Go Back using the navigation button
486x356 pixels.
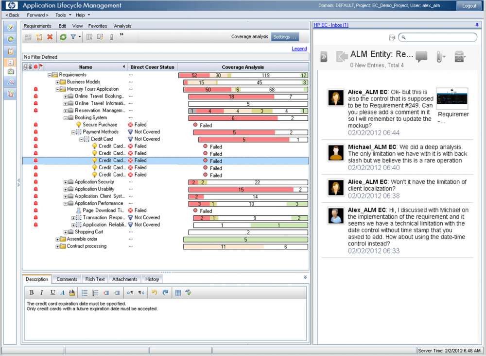(13, 15)
